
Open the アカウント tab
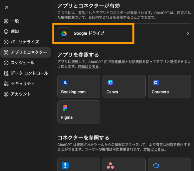(x=25, y=94)
